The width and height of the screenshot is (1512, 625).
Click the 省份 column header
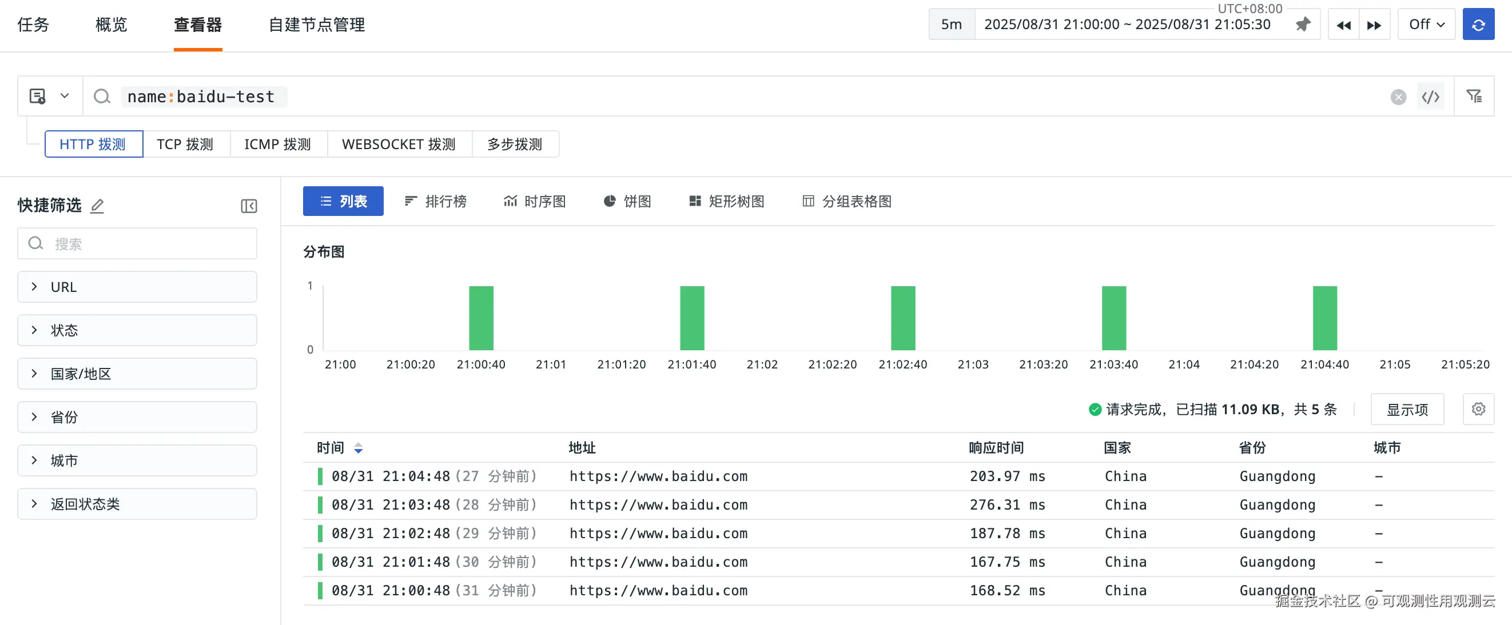coord(1252,448)
